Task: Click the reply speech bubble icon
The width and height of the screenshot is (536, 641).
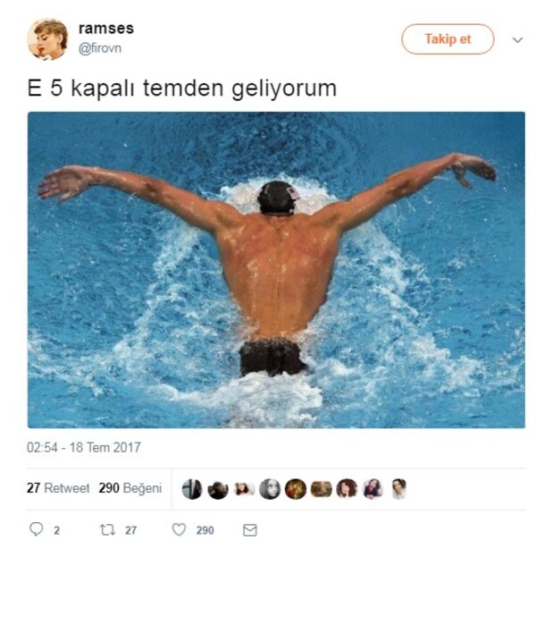Action: [36, 529]
